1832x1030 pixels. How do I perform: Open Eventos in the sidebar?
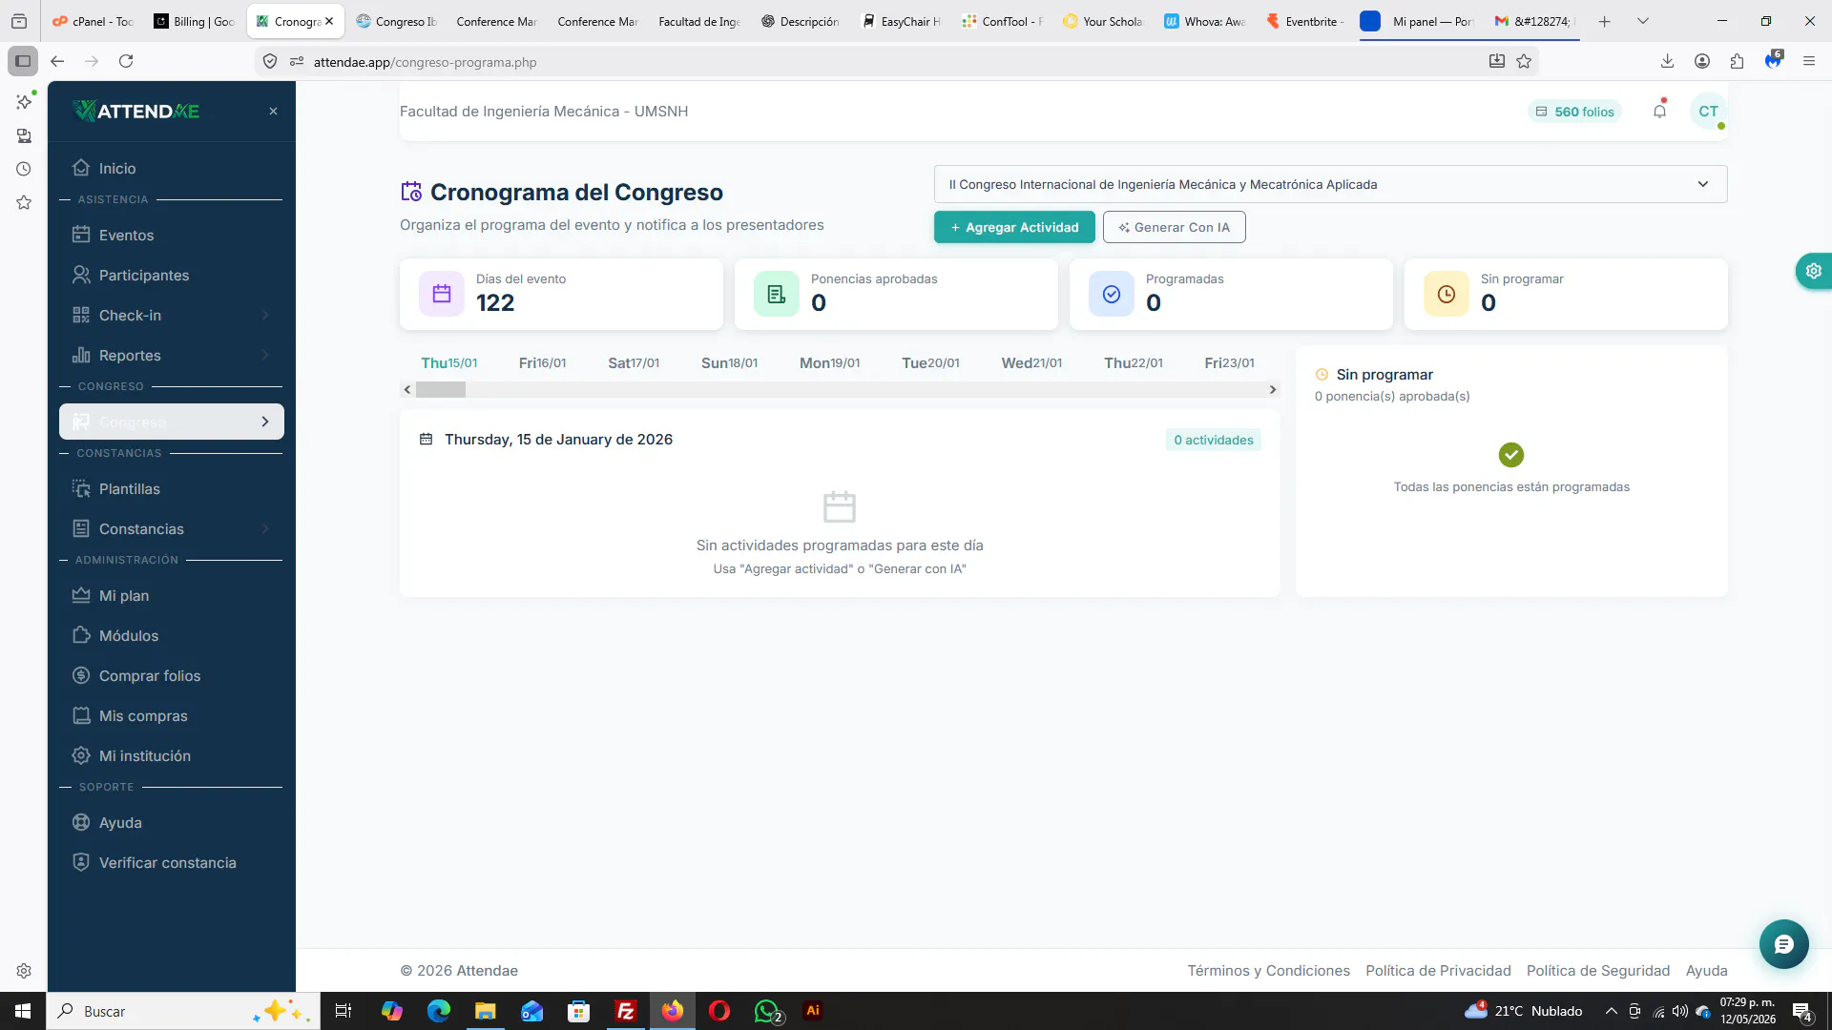(172, 235)
